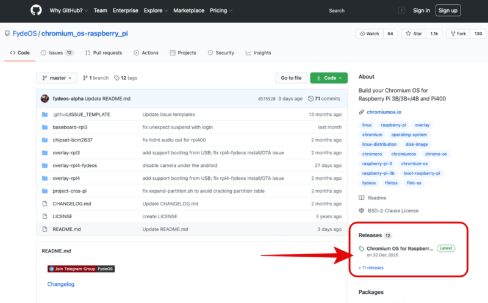Open the BSD-2-Clause License link
488x303 pixels.
(x=393, y=210)
